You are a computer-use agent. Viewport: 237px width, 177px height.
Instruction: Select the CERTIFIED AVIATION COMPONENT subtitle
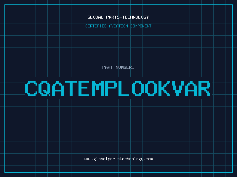118,26
